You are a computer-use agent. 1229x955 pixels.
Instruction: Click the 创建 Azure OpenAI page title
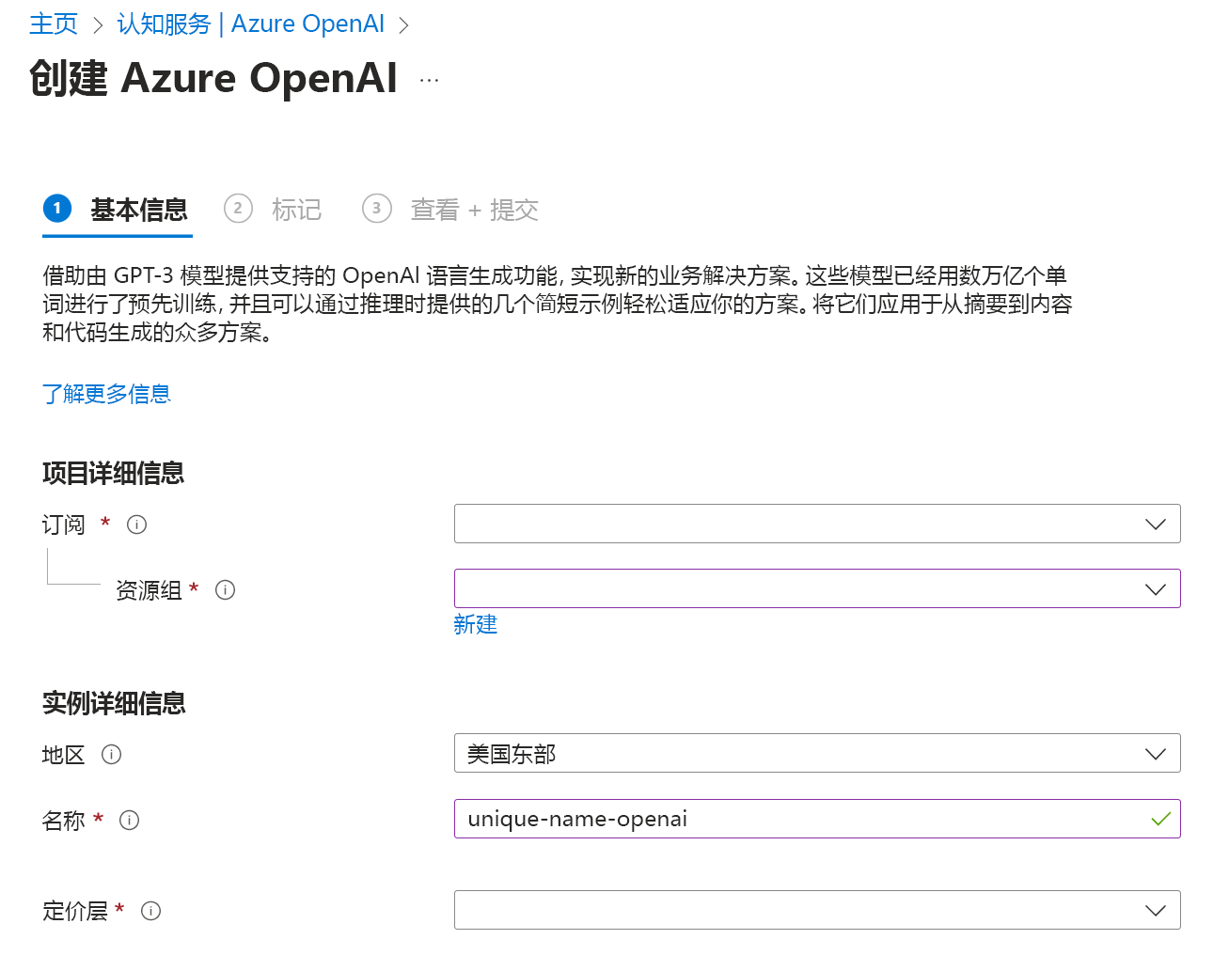point(213,78)
